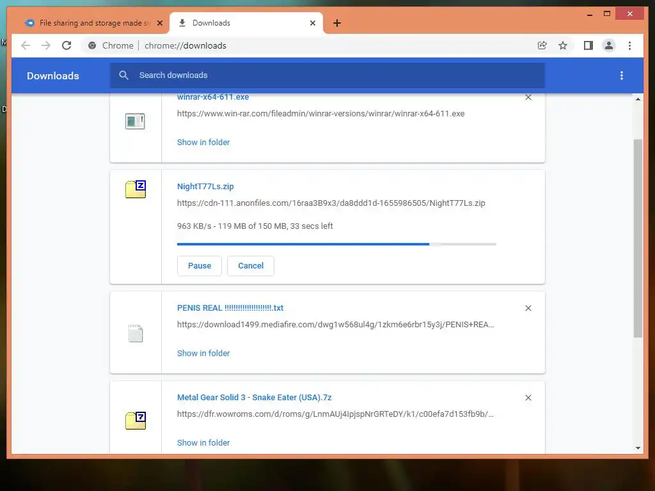Click the NightT77Ls.zip download progress bar

point(336,244)
